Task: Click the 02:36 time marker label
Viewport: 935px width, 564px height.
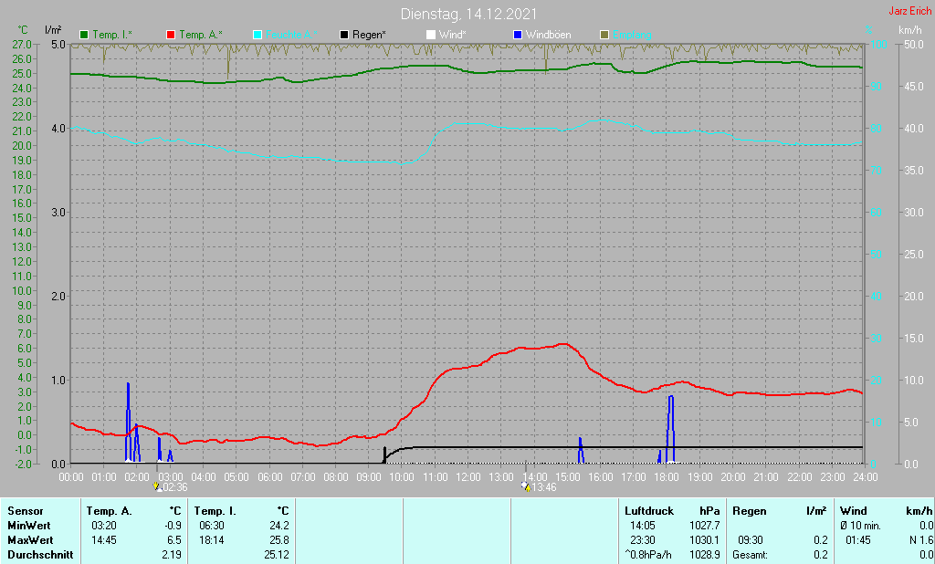Action: coord(175,487)
